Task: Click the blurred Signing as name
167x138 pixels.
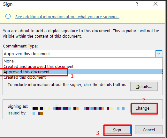Action: coord(79,108)
